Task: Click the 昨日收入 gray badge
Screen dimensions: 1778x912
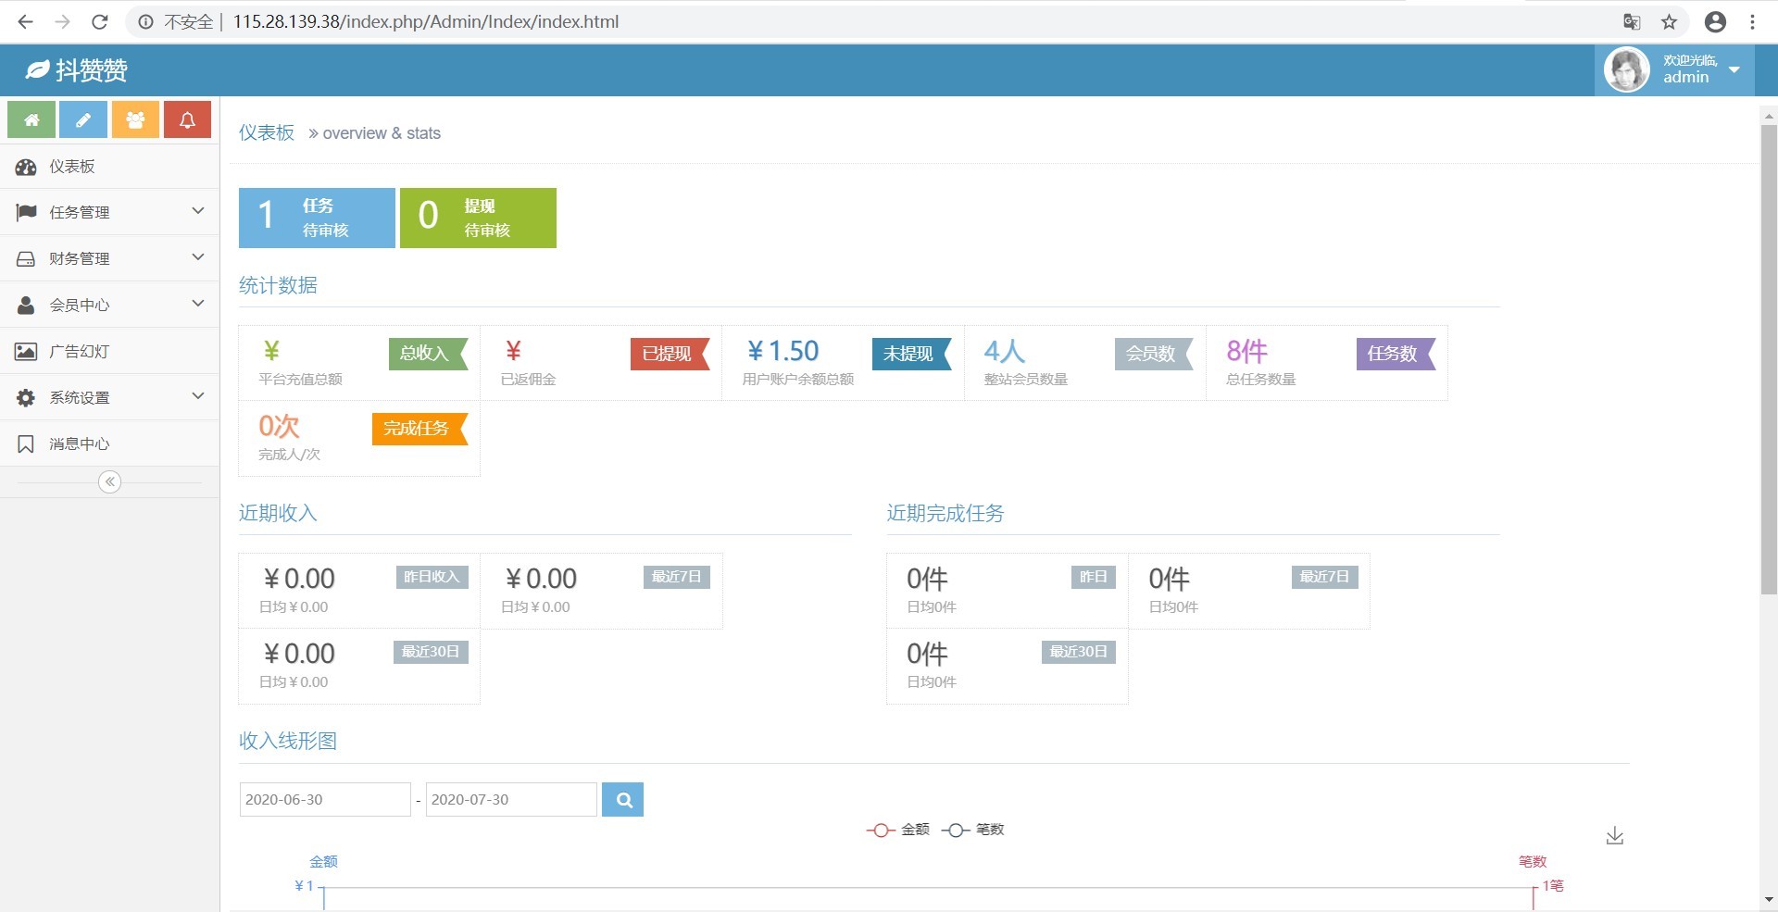Action: click(x=432, y=577)
